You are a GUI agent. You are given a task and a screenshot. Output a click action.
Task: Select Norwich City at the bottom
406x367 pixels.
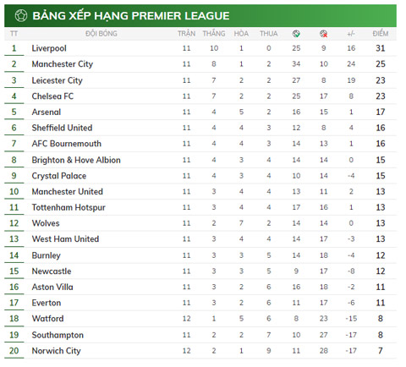pyautogui.click(x=57, y=351)
